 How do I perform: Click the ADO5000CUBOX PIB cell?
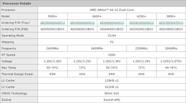pos(53,29)
